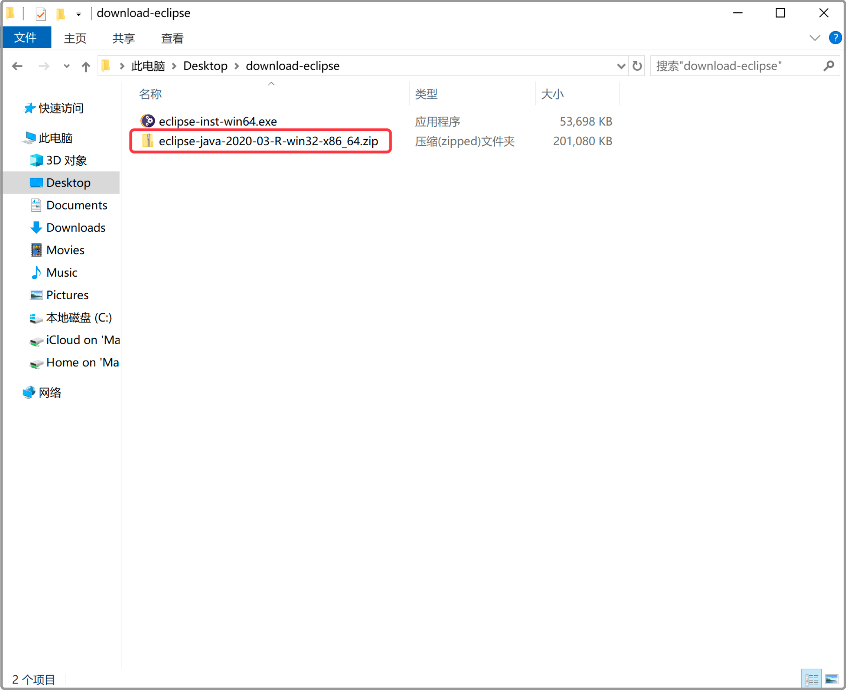Open Documents in the sidebar
The height and width of the screenshot is (690, 846).
pos(76,205)
